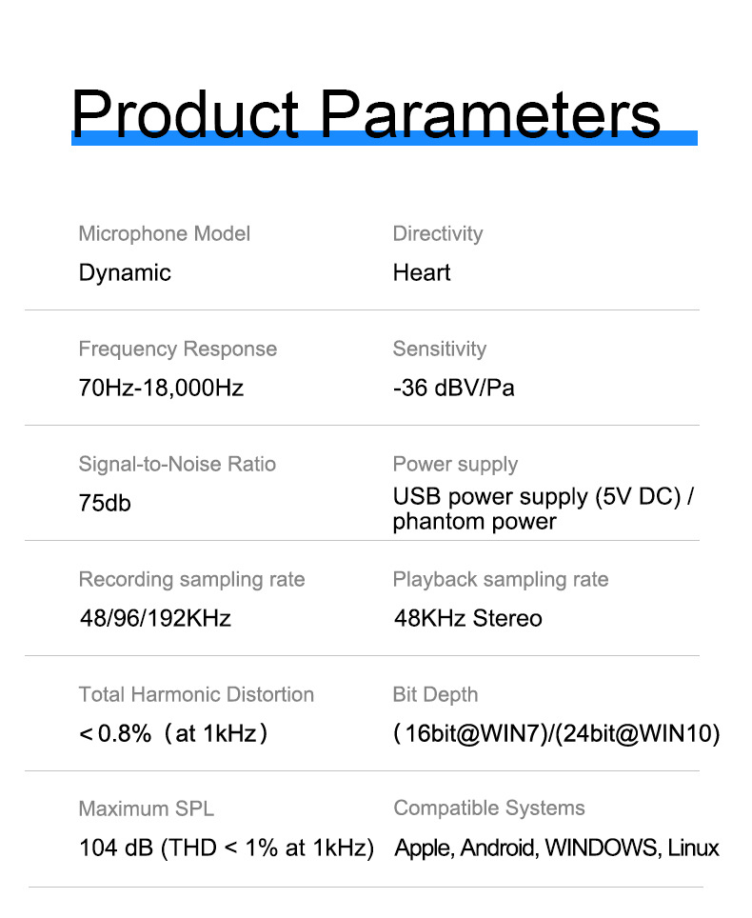
Task: Click the 104 dB (THD < 1% at 1kHz) value
Action: tap(227, 848)
